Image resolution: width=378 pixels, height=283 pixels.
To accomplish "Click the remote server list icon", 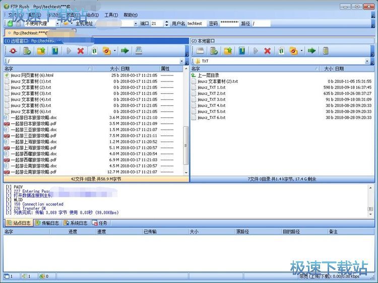I will tap(27, 51).
